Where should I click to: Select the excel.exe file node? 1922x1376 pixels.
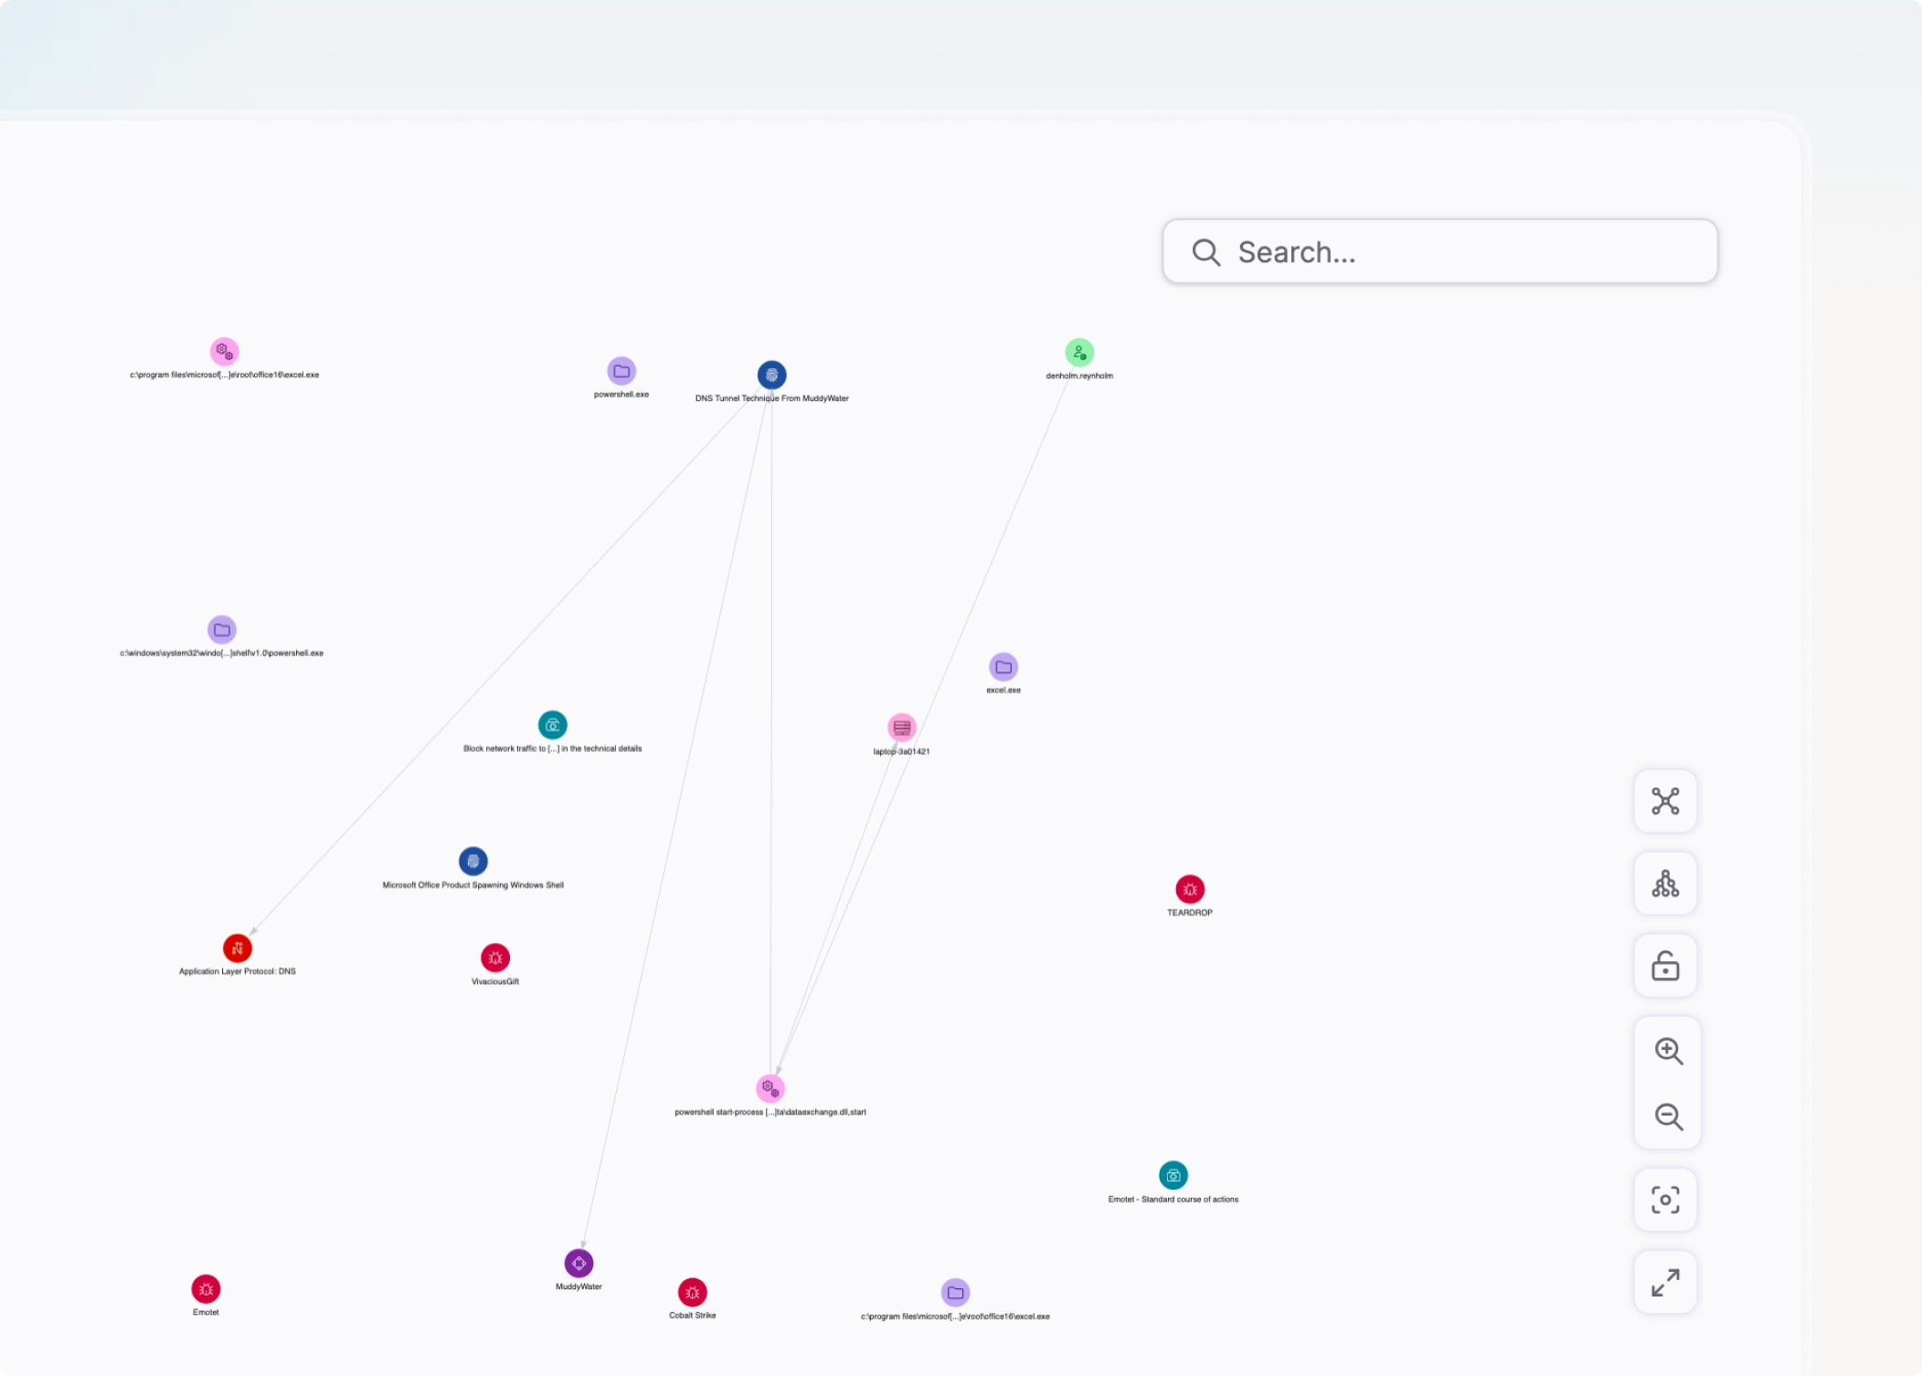(x=1003, y=667)
